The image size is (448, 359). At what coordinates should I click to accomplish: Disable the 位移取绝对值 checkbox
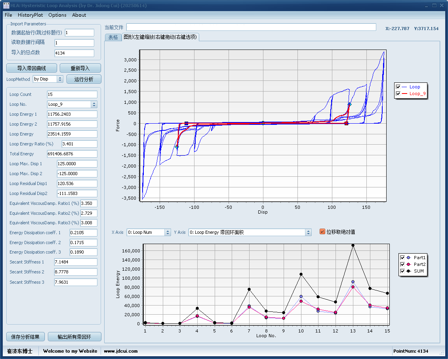[322, 232]
